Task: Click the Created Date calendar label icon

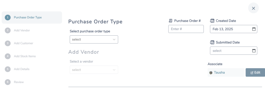Action: (212, 21)
